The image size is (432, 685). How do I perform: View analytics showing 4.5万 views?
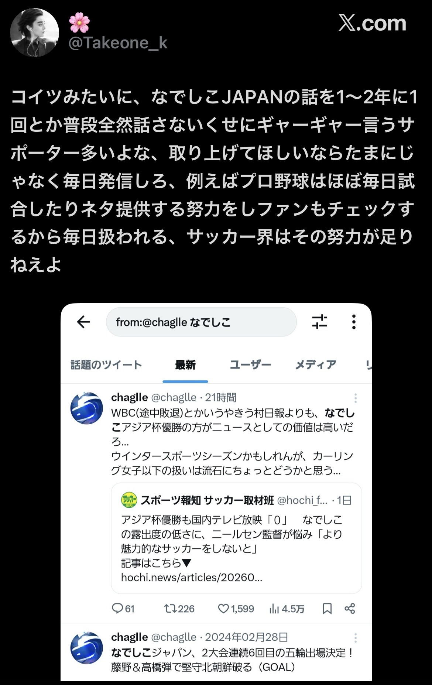pos(287,608)
